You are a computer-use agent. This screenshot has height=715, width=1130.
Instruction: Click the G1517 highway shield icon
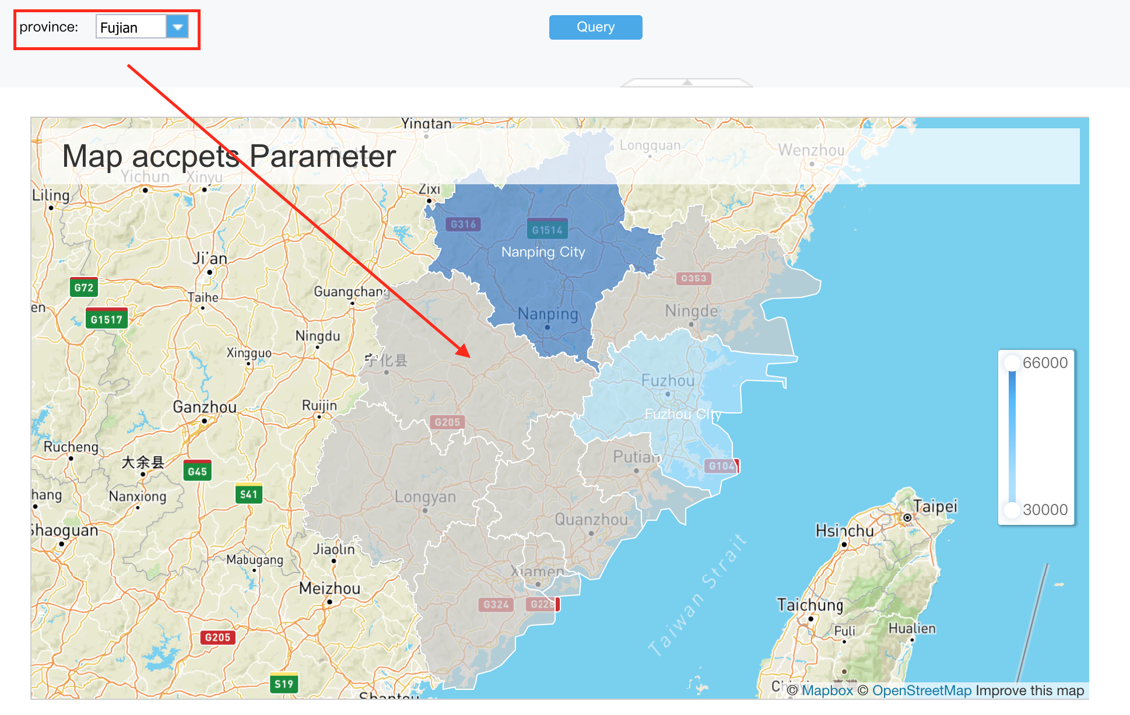106,319
